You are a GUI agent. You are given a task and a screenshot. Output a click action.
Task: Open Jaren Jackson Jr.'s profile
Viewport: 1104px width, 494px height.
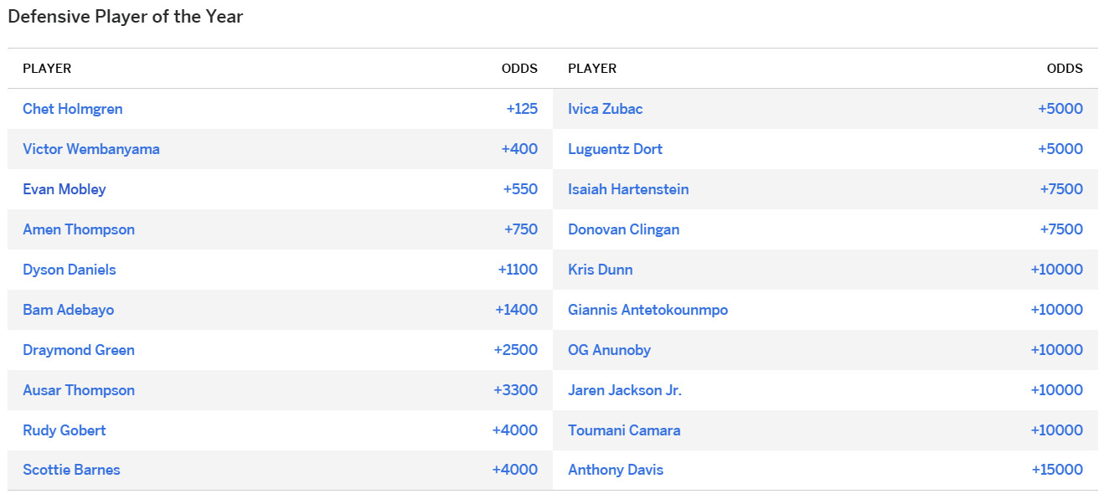[x=625, y=390]
